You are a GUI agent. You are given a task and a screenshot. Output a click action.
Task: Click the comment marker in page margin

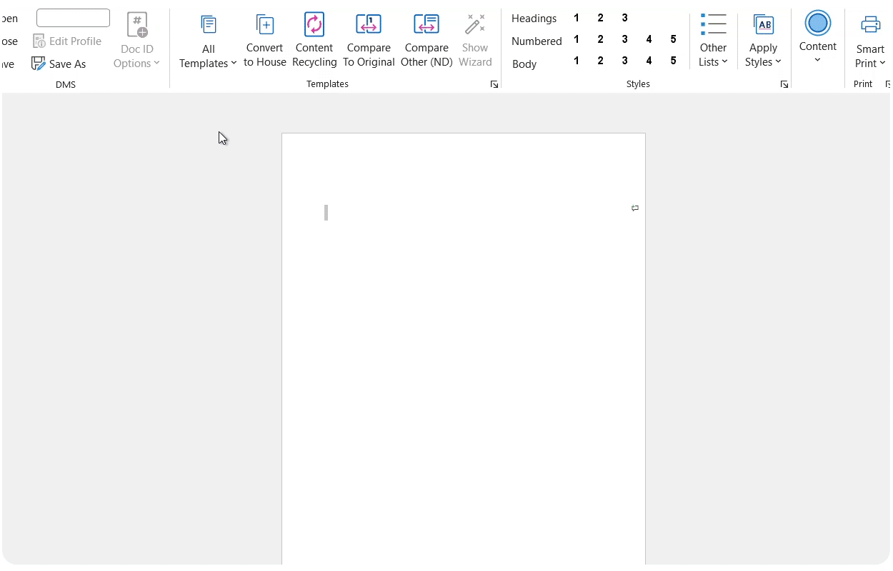pos(635,208)
